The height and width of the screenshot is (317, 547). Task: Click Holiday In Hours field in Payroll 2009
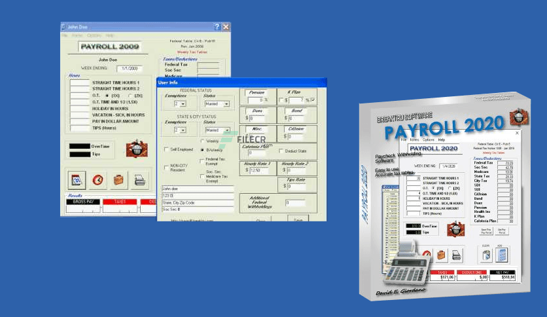pyautogui.click(x=80, y=109)
